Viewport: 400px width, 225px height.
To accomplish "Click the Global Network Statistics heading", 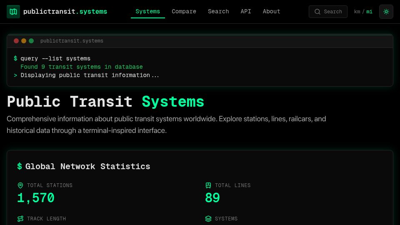I will (87, 166).
